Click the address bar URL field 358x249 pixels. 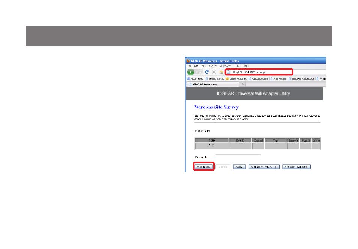pos(259,72)
